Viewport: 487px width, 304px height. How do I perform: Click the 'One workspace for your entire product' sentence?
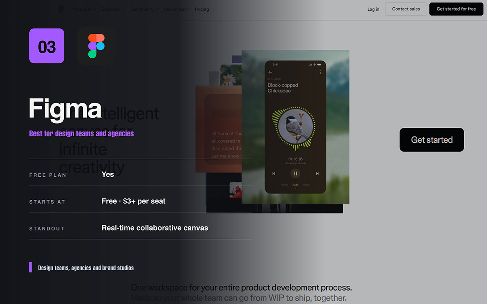click(241, 288)
